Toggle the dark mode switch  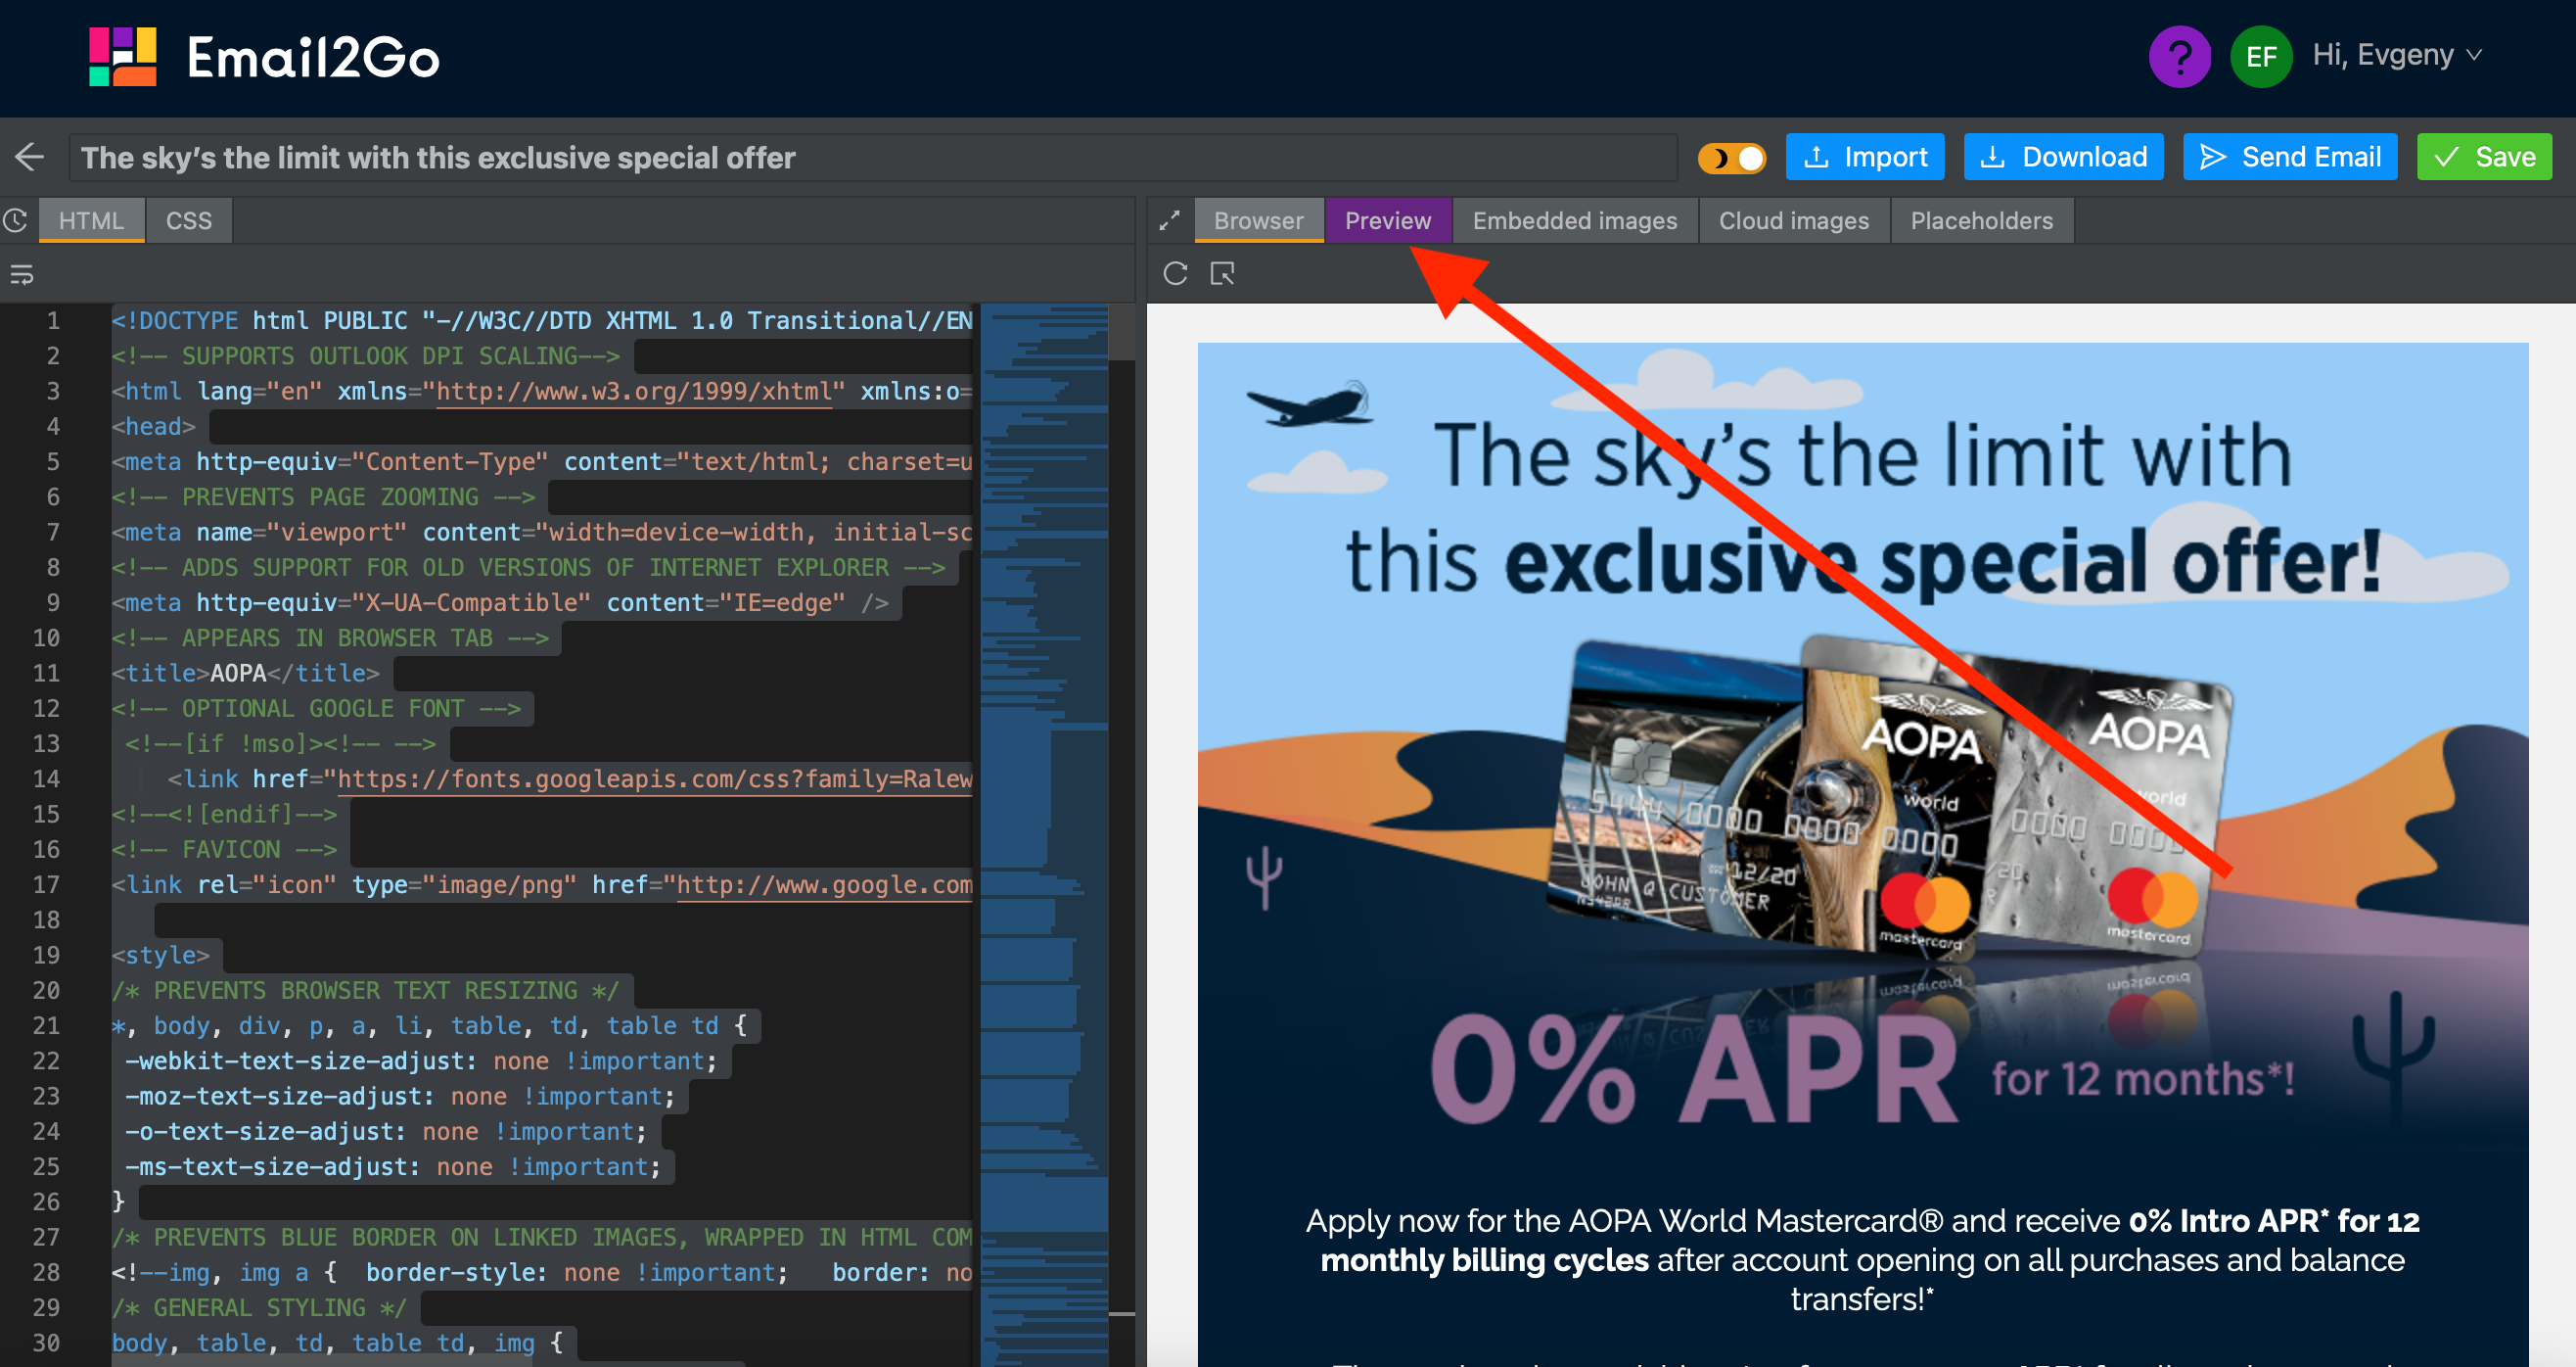point(1732,158)
